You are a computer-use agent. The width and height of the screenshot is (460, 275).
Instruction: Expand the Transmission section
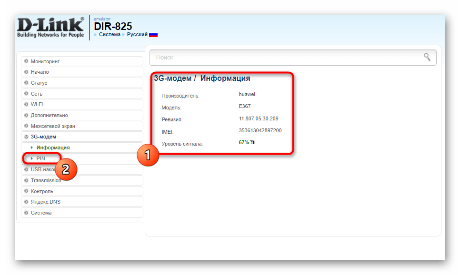click(46, 180)
